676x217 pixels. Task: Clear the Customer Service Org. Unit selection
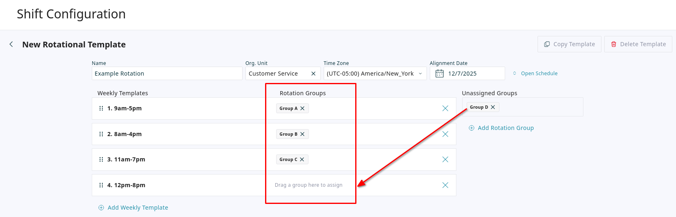coord(313,74)
